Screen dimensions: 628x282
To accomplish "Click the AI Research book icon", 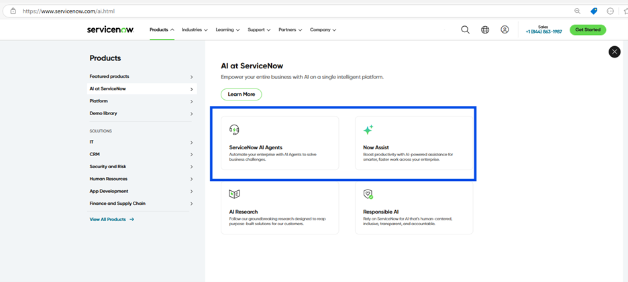I will [234, 194].
